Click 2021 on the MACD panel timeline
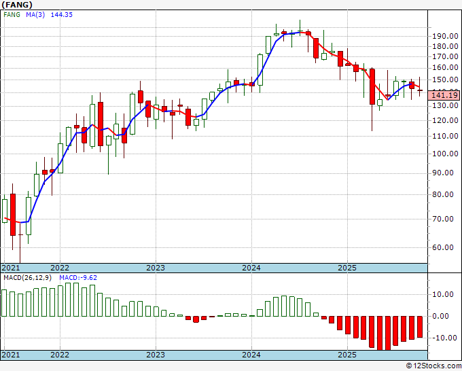Image resolution: width=462 pixels, height=371 pixels. pyautogui.click(x=10, y=355)
